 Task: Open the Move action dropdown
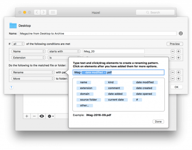(x=33, y=79)
